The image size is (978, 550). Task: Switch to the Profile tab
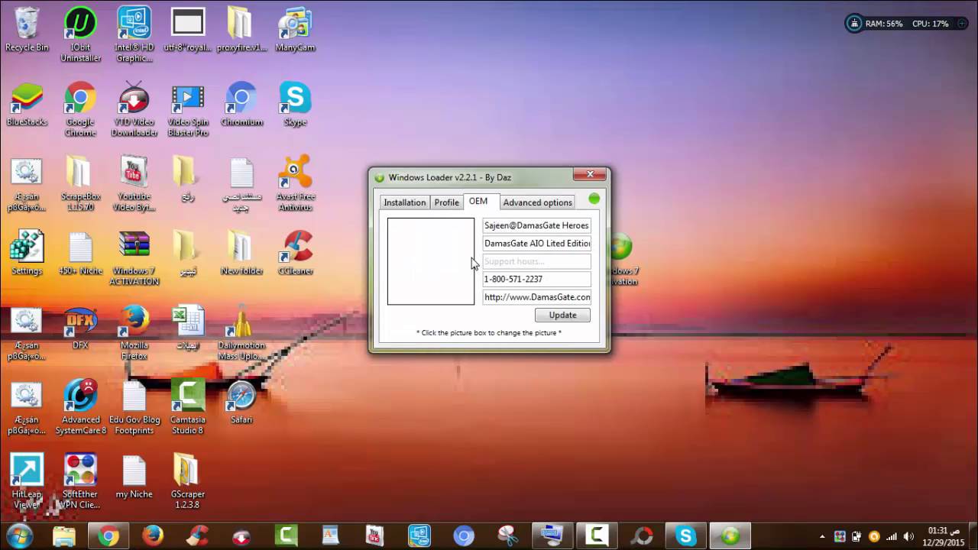[446, 202]
